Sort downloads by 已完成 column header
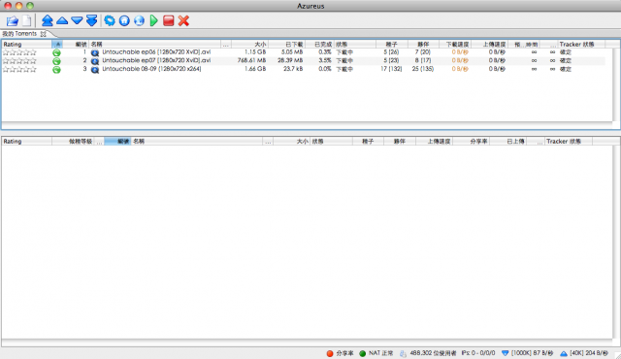The width and height of the screenshot is (621, 359). 319,44
